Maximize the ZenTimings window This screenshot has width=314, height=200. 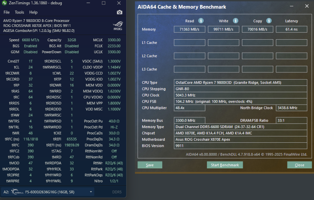pyautogui.click(x=104, y=3)
